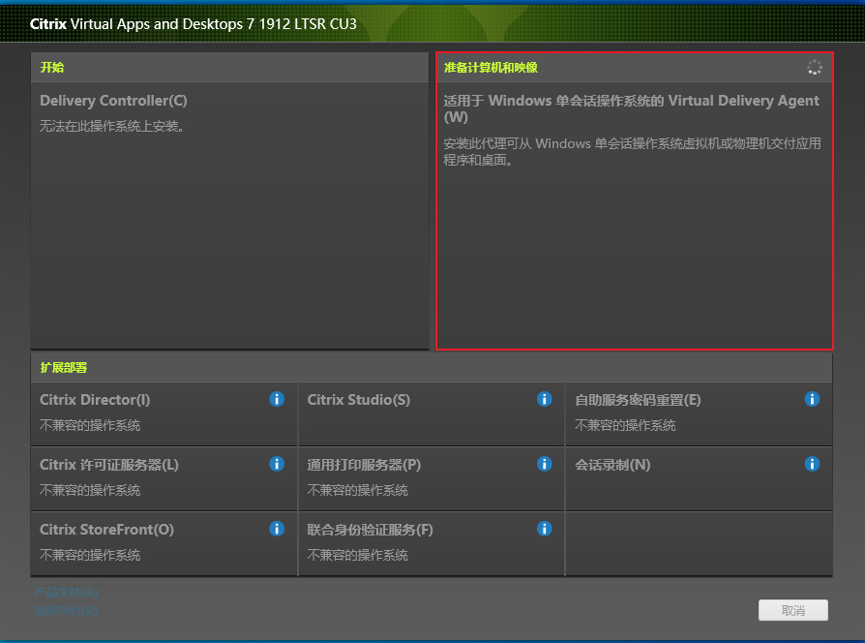Click the info icon for Citrix Director
This screenshot has height=643, width=865.
click(x=277, y=399)
